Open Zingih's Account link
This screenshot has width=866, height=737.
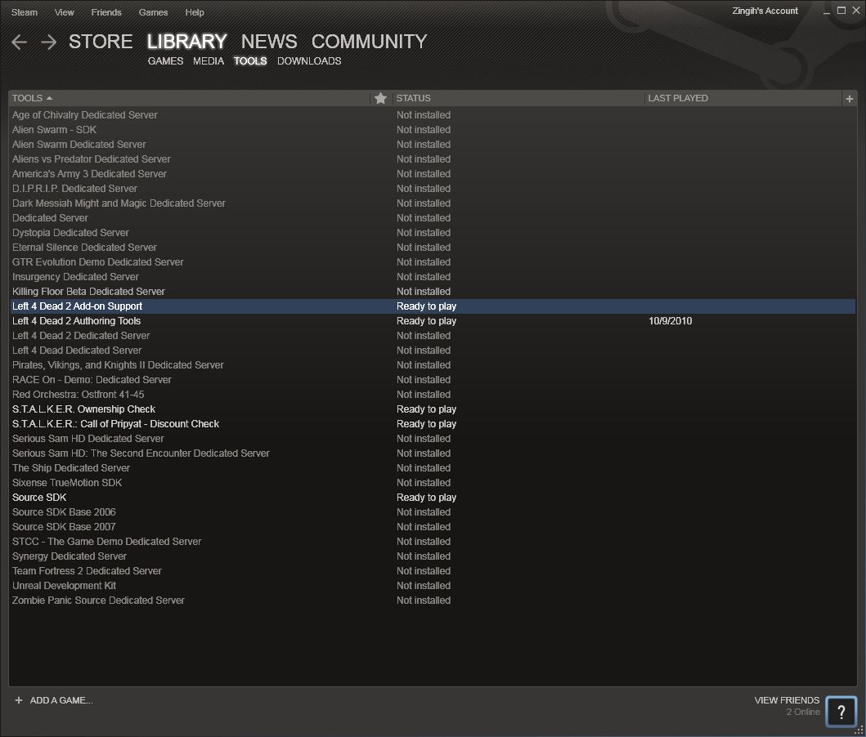click(x=765, y=11)
